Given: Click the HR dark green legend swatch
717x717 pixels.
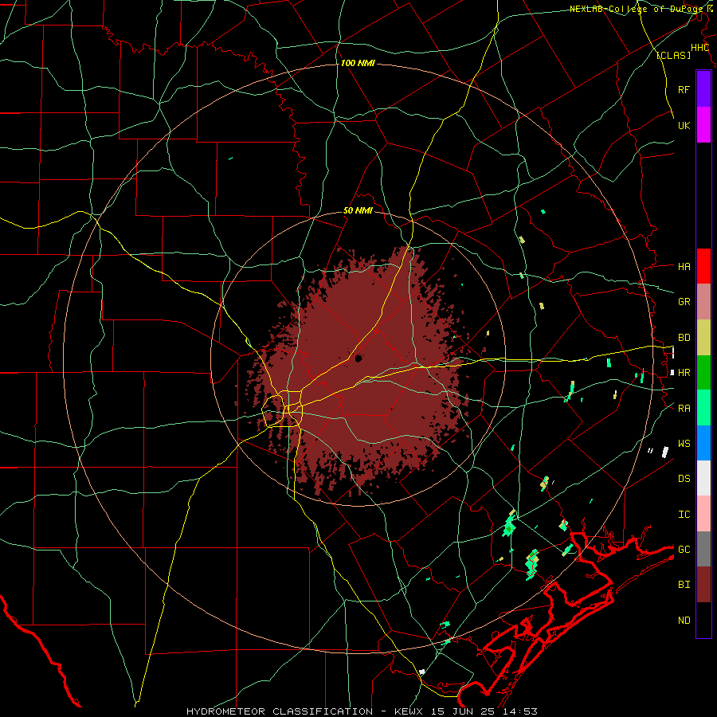Looking at the screenshot, I should click(703, 372).
